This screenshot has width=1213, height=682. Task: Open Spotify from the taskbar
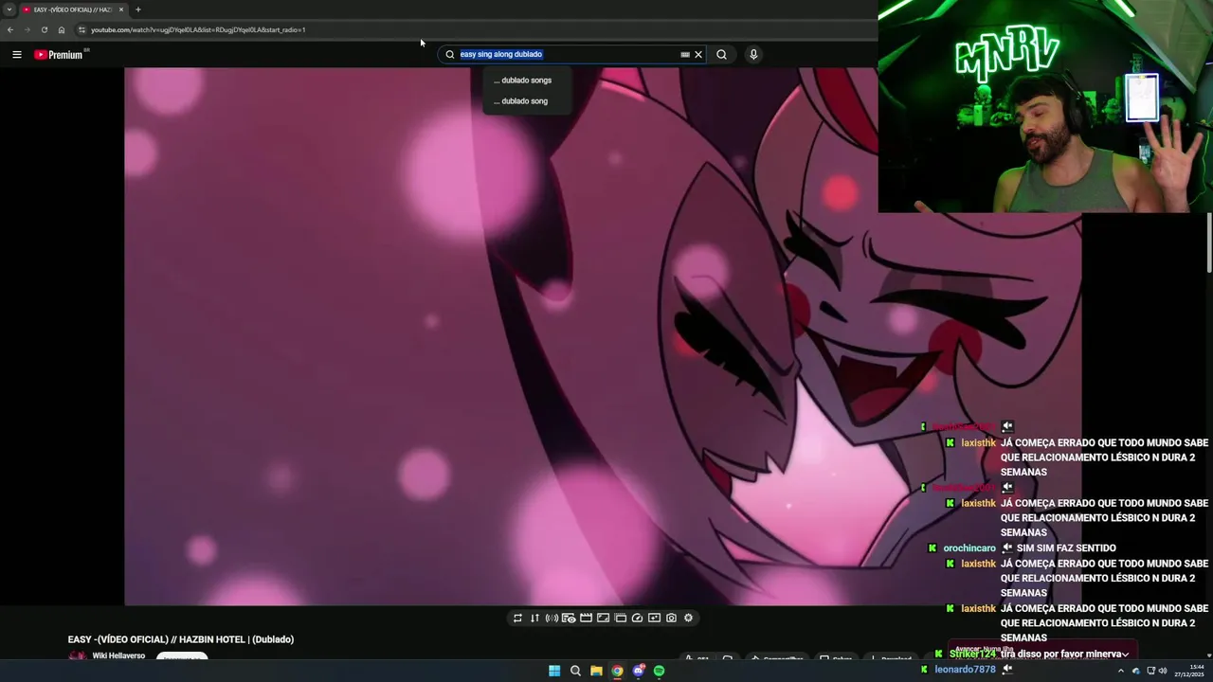tap(659, 671)
